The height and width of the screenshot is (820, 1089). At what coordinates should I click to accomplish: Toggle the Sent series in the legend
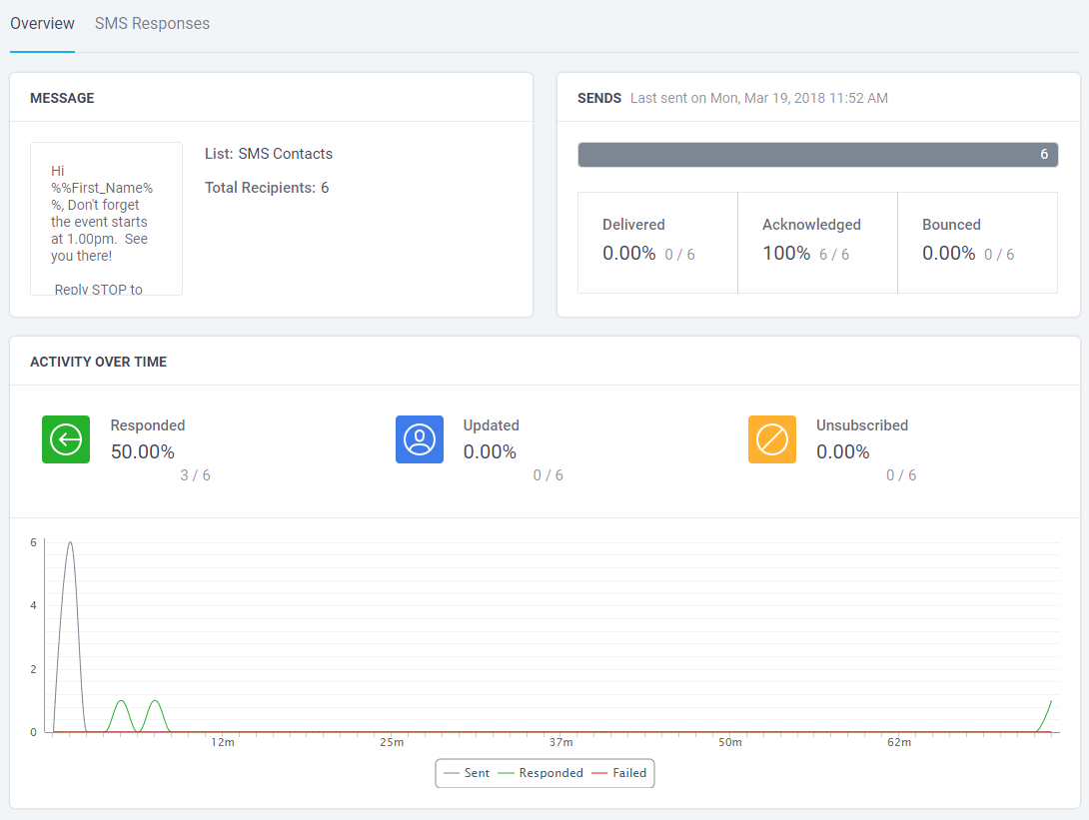pos(467,773)
